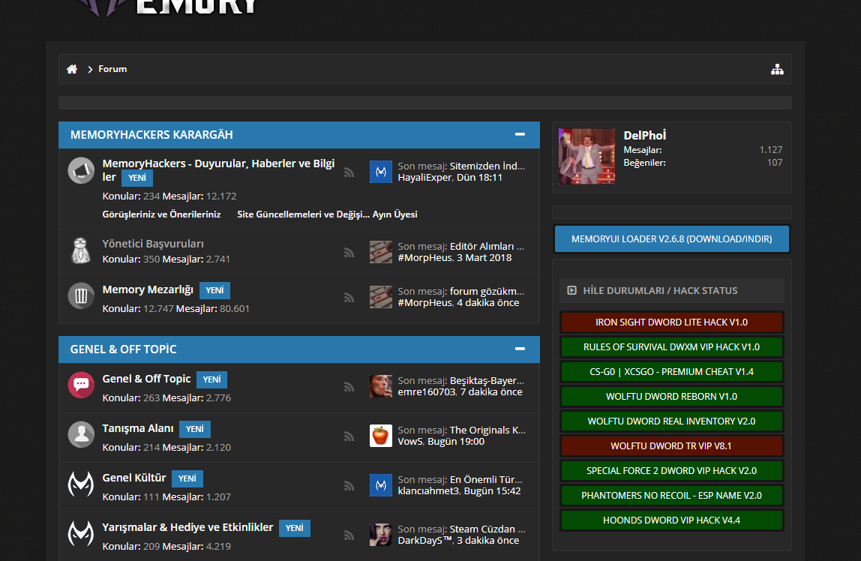Open last message 'The Originals K...'

[x=487, y=430]
